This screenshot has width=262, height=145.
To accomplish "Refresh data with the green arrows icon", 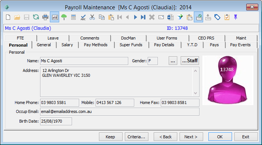I will [36, 17].
